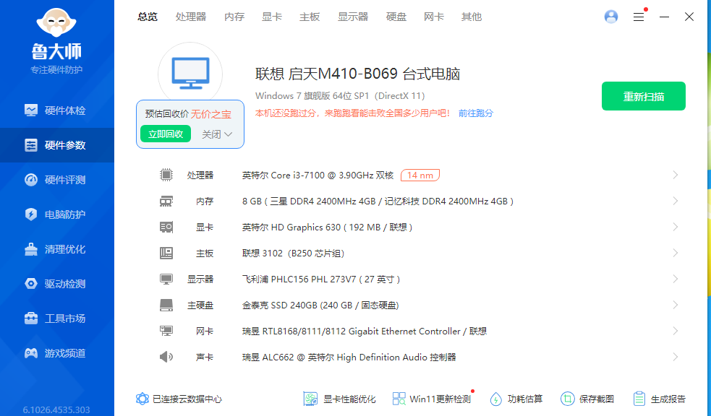Expand the 处理器 row chevron arrow

pyautogui.click(x=676, y=175)
